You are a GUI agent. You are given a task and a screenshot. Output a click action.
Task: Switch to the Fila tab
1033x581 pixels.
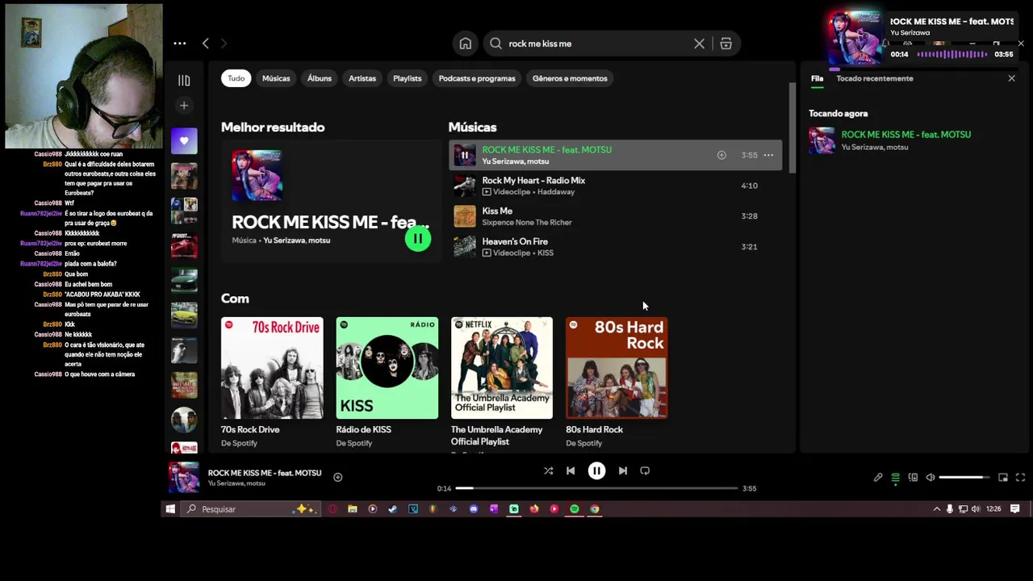point(817,78)
